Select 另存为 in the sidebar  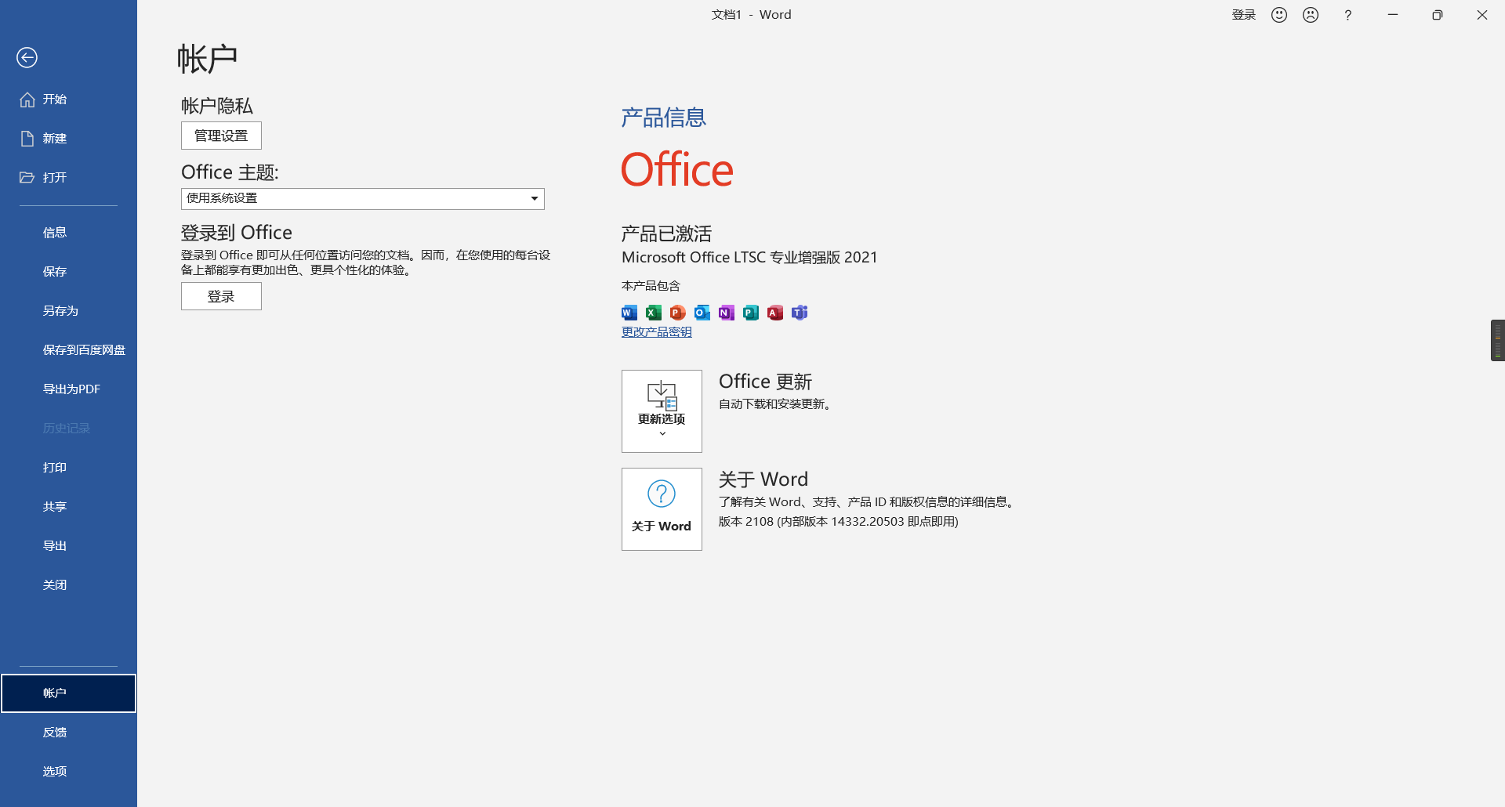click(60, 311)
